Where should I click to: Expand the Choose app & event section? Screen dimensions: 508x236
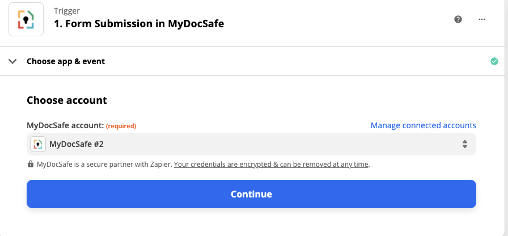[x=66, y=61]
